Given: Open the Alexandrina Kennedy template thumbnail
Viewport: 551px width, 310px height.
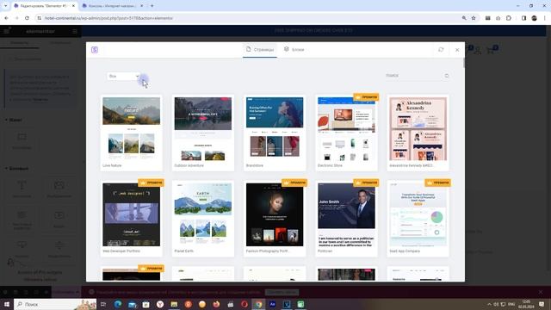Looking at the screenshot, I should pos(418,128).
